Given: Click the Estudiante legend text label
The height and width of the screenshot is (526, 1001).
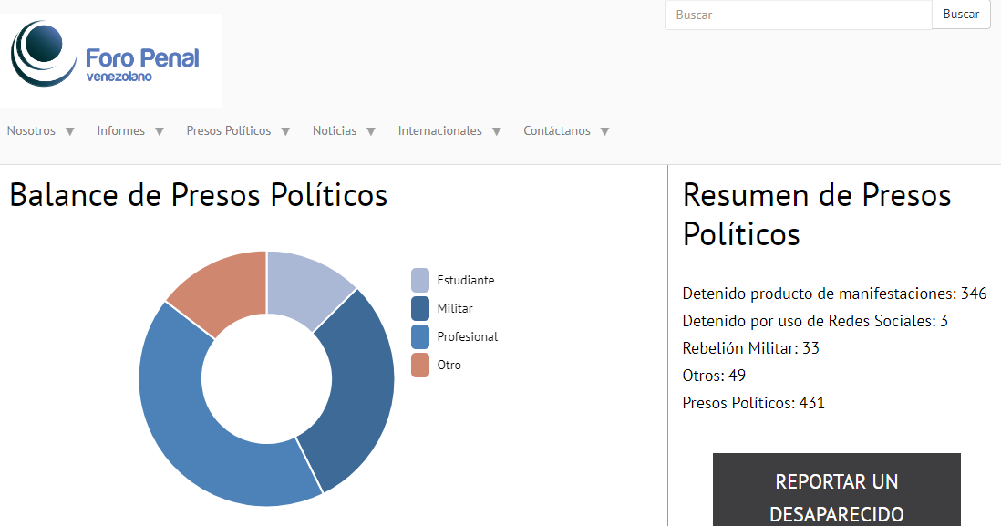Looking at the screenshot, I should coord(465,280).
